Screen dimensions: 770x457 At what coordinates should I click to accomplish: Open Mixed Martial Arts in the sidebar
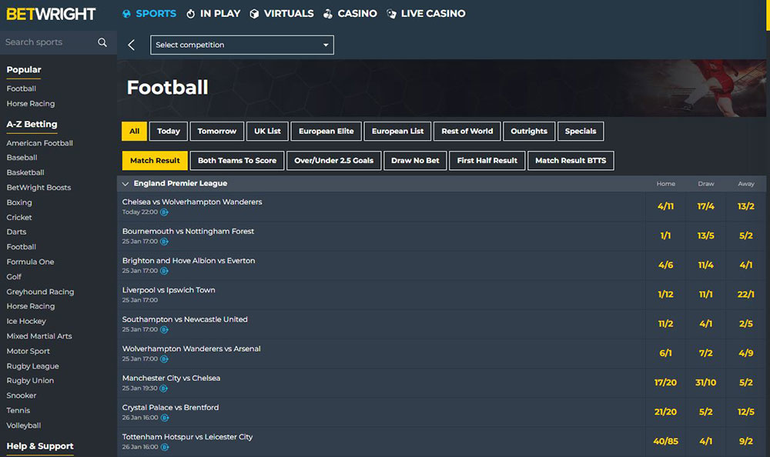(x=39, y=336)
